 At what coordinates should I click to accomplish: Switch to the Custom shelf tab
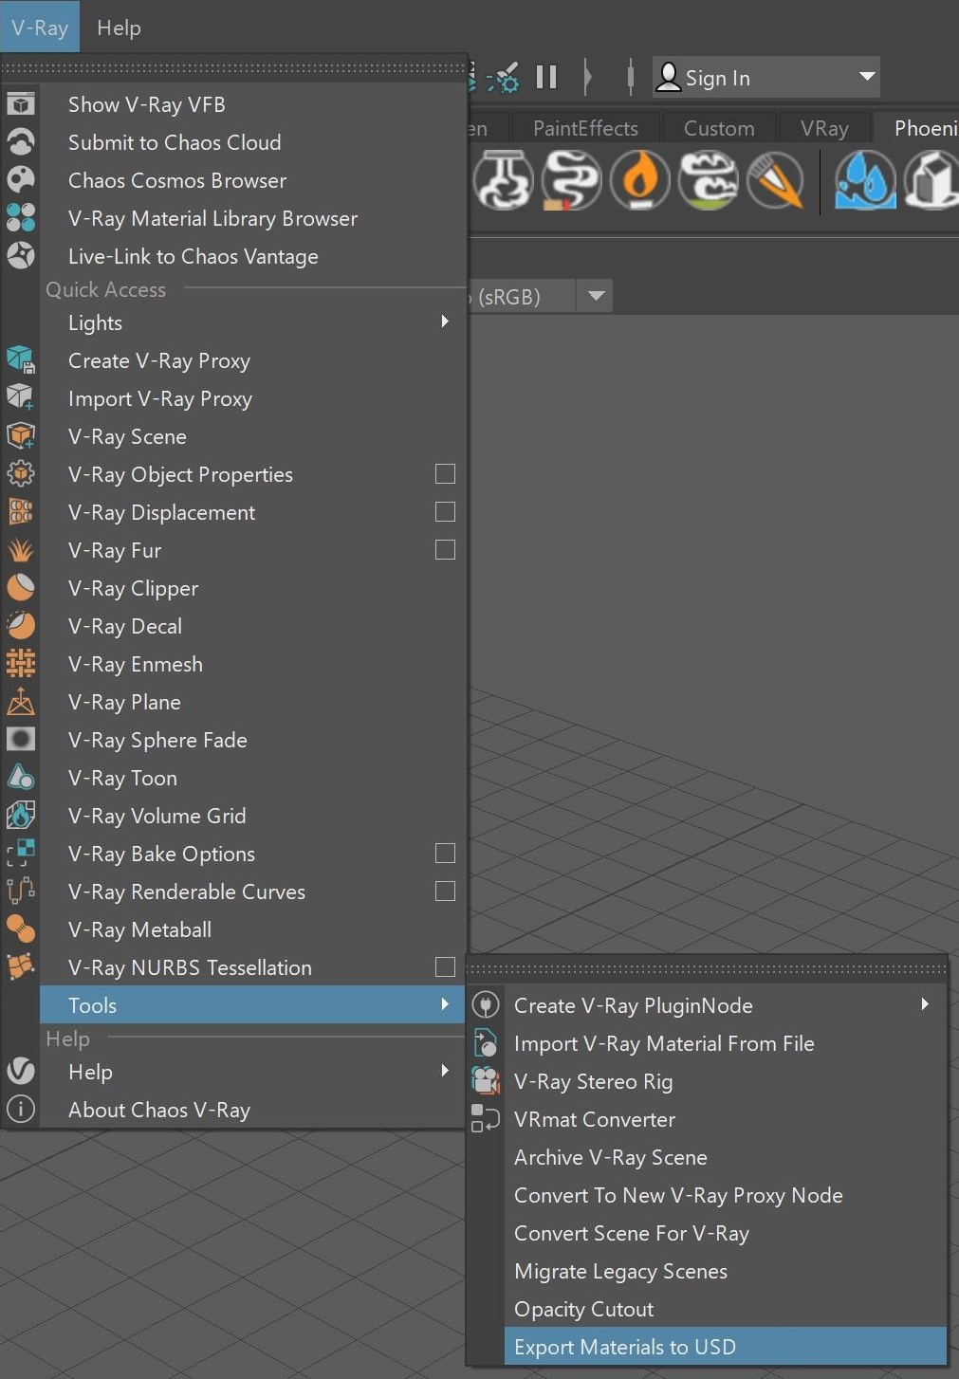pyautogui.click(x=719, y=128)
